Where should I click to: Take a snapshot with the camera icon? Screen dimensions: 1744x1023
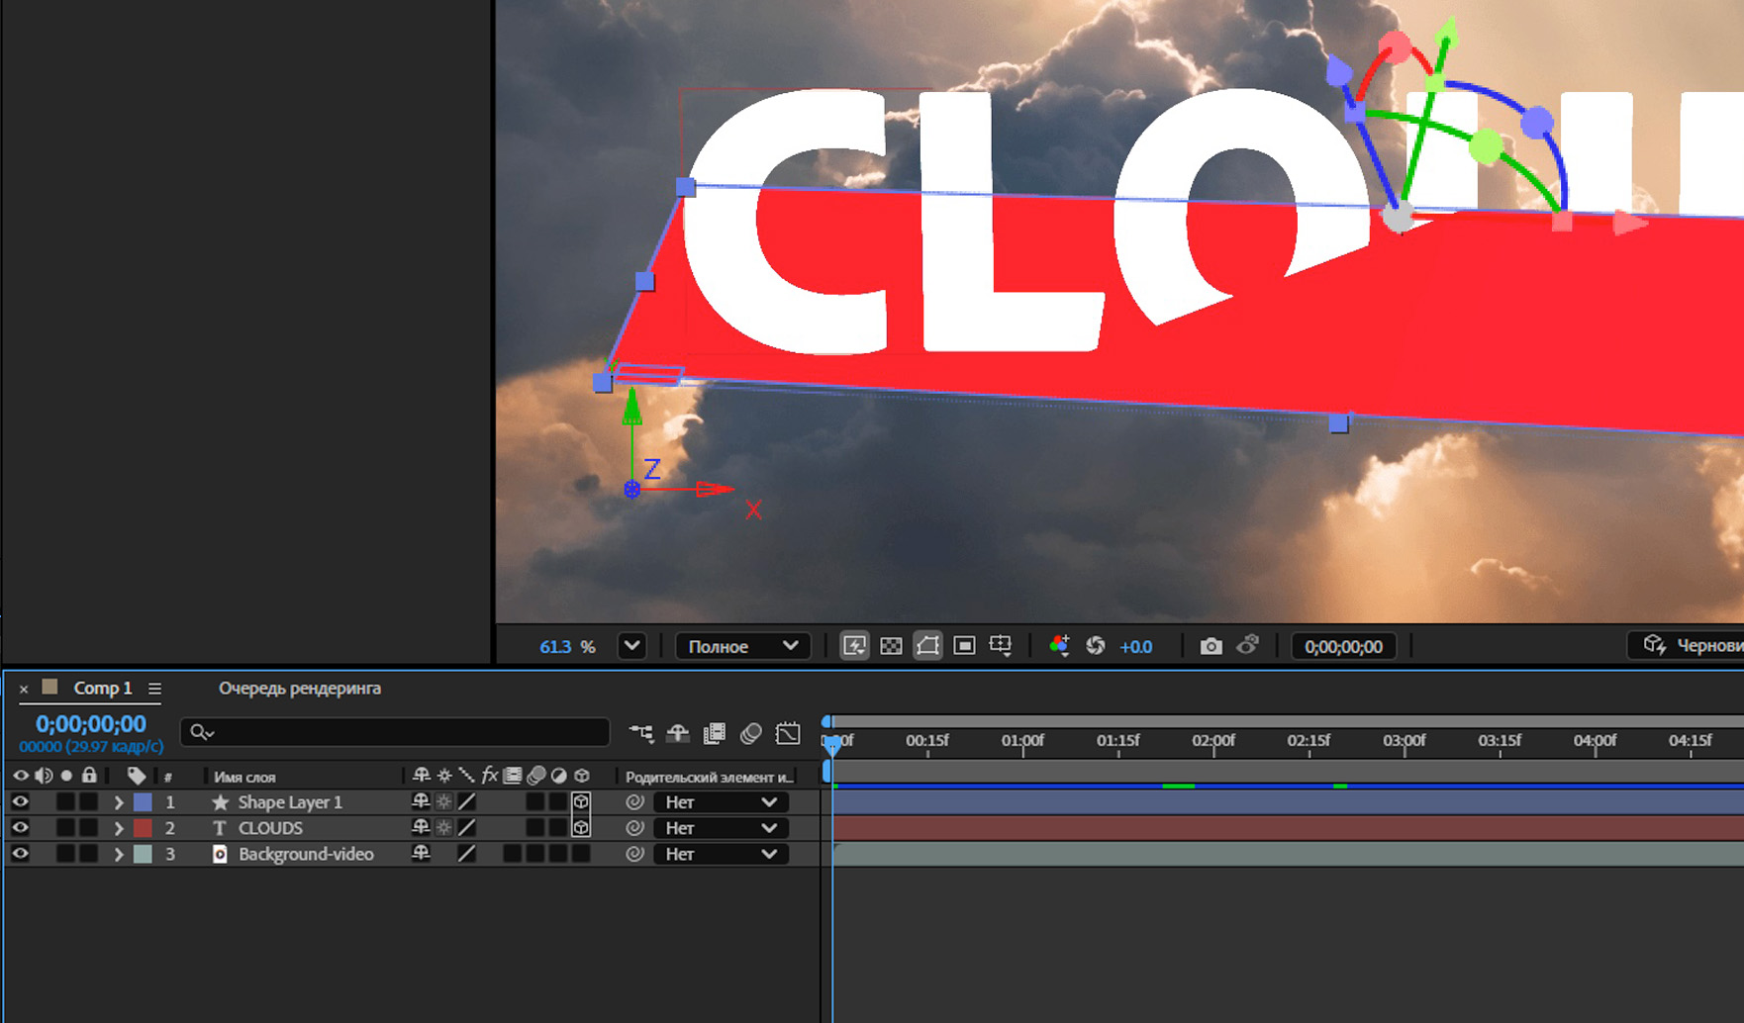pos(1211,646)
